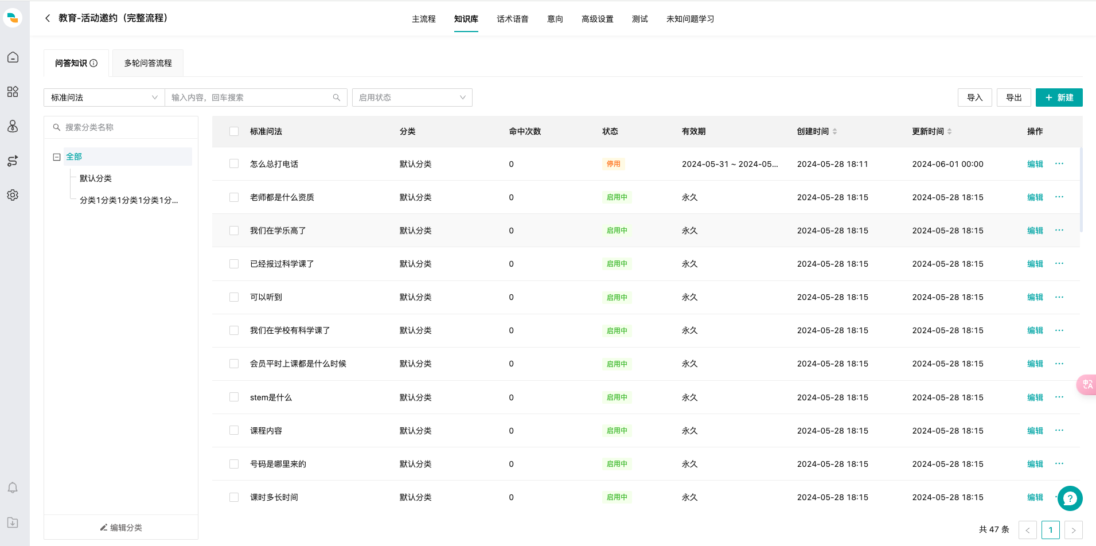Click 编辑 link for 怎么总打电话

point(1035,164)
